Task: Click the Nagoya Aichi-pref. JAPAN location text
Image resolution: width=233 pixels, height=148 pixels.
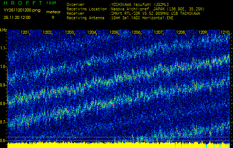Action: (156, 9)
